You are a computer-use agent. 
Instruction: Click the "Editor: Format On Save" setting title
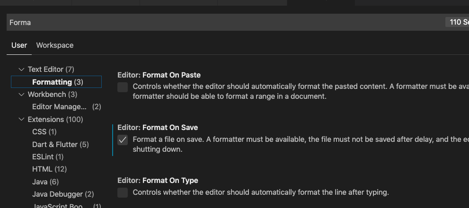(x=158, y=128)
